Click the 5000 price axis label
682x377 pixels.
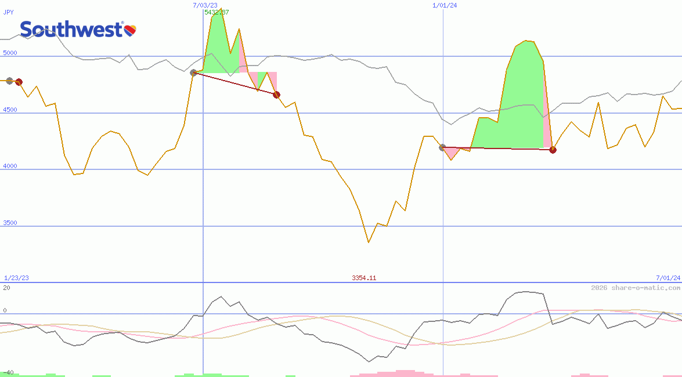pyautogui.click(x=10, y=53)
